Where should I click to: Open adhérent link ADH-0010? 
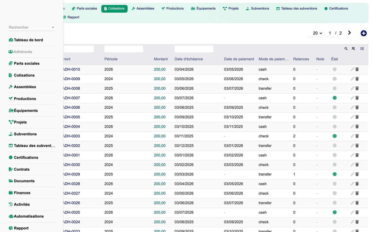click(x=72, y=69)
